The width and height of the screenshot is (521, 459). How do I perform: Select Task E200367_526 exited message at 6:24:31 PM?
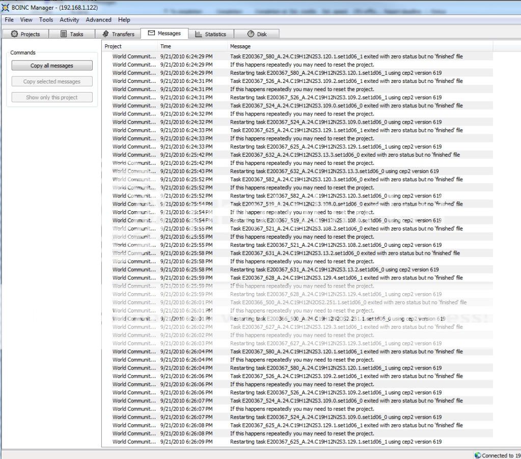tap(297, 81)
